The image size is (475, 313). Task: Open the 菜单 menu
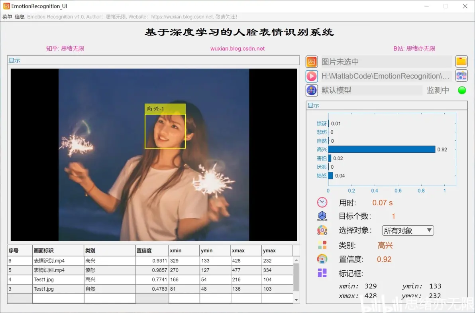pyautogui.click(x=7, y=17)
